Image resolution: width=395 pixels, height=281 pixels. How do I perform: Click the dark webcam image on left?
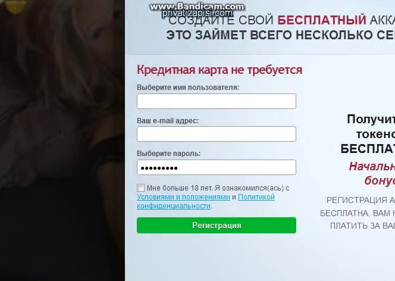click(x=62, y=140)
